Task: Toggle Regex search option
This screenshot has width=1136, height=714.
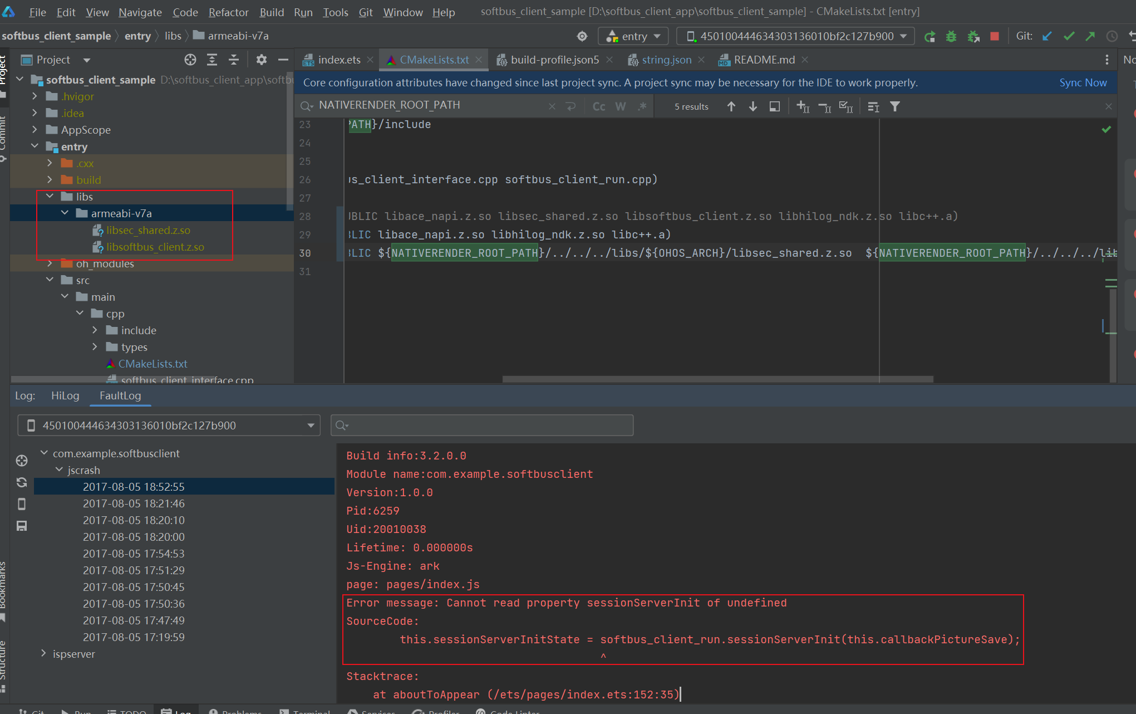Action: [x=642, y=106]
